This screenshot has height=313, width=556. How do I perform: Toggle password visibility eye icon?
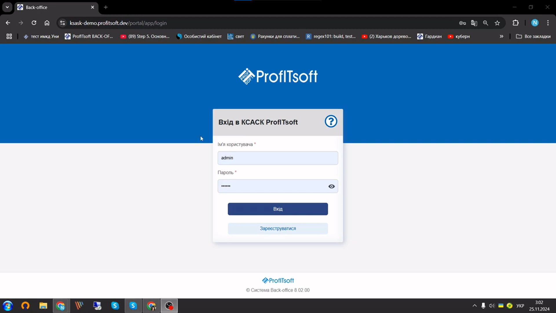[332, 186]
